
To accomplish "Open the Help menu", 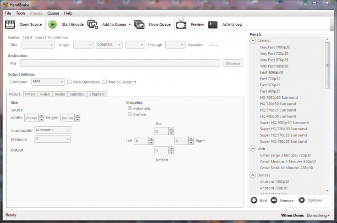I will pyautogui.click(x=68, y=13).
